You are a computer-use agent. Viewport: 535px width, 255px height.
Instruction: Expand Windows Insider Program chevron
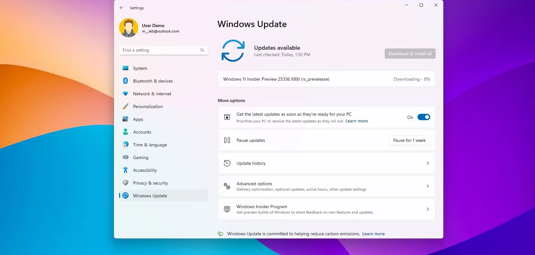(x=428, y=209)
